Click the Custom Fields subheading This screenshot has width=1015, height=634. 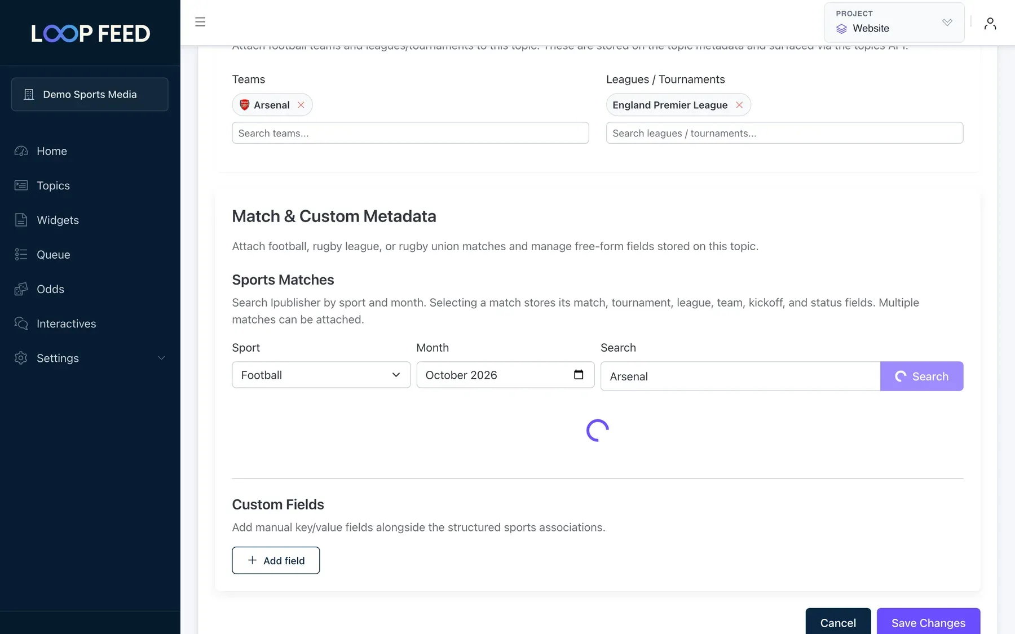point(278,504)
